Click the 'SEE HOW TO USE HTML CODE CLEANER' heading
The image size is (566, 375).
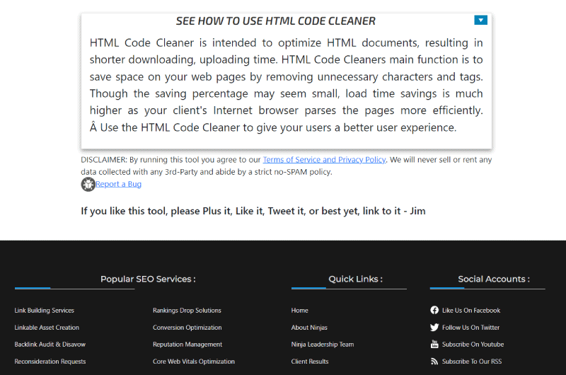[x=276, y=21]
